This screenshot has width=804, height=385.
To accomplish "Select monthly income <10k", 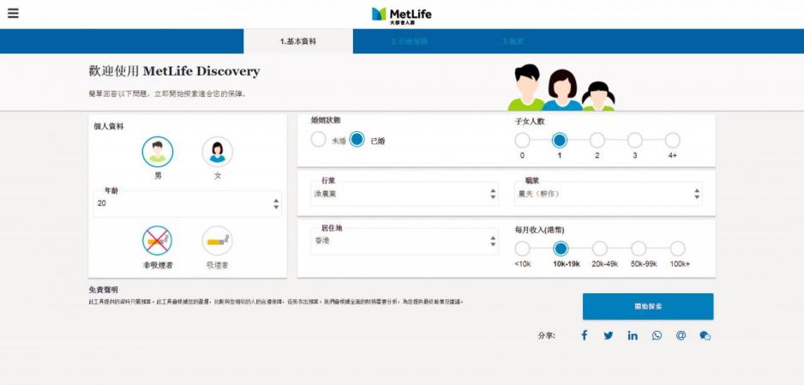I will tap(522, 249).
